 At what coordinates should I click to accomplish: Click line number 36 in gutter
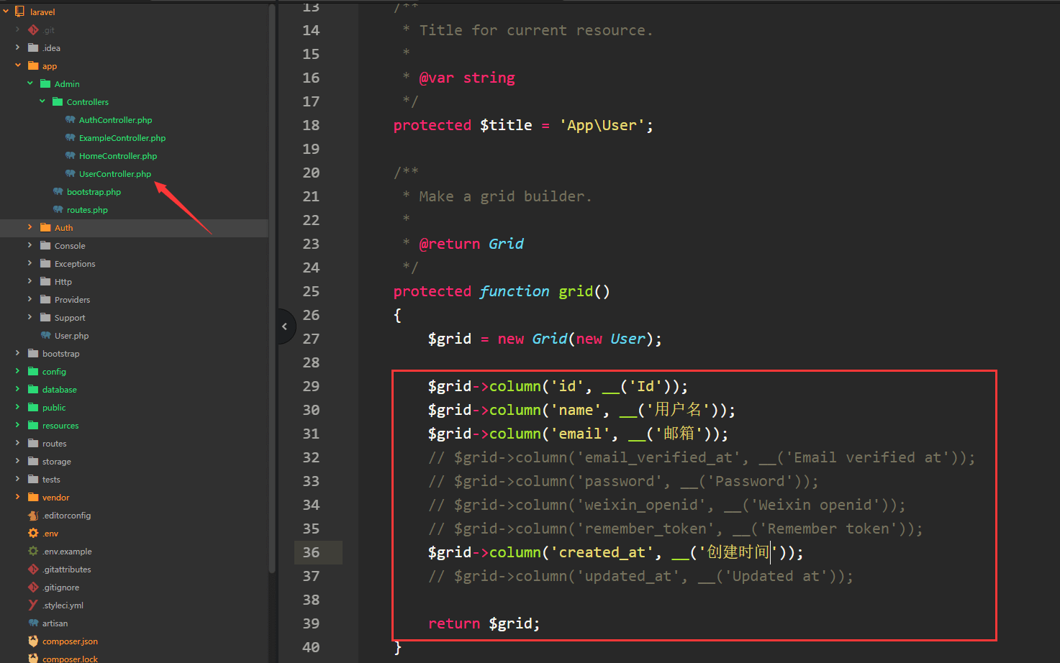[x=311, y=552]
